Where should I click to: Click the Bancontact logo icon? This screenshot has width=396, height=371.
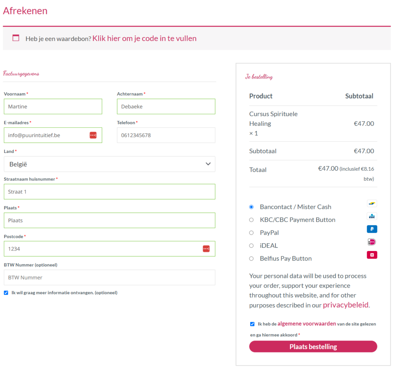coord(372,203)
